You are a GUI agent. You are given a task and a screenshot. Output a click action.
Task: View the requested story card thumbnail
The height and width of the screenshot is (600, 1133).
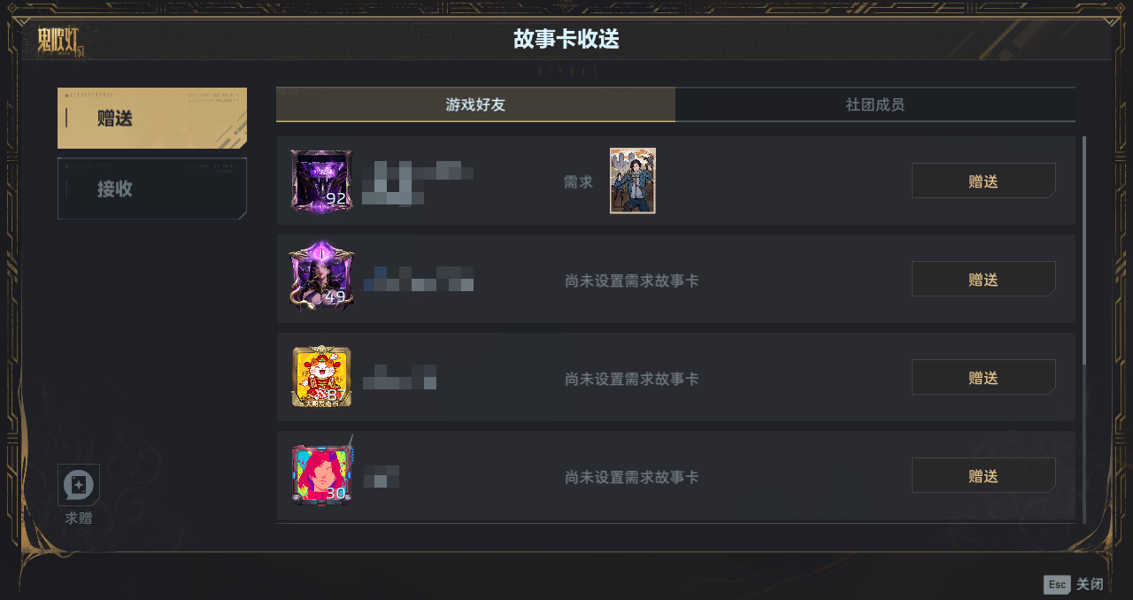coord(633,181)
